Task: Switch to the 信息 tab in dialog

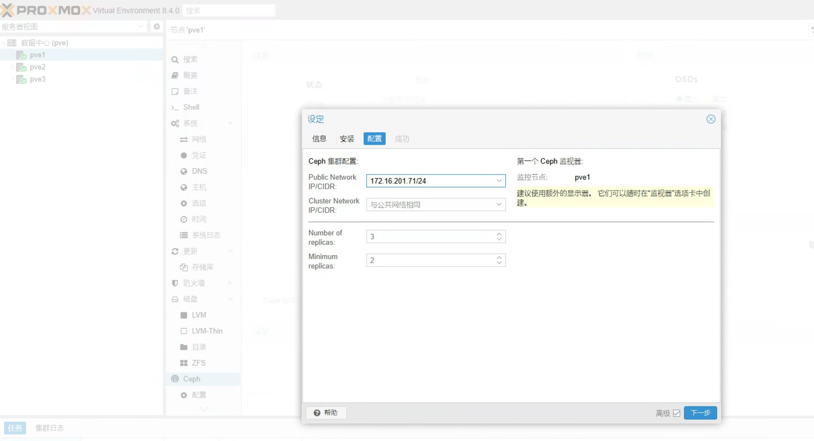Action: coord(319,139)
